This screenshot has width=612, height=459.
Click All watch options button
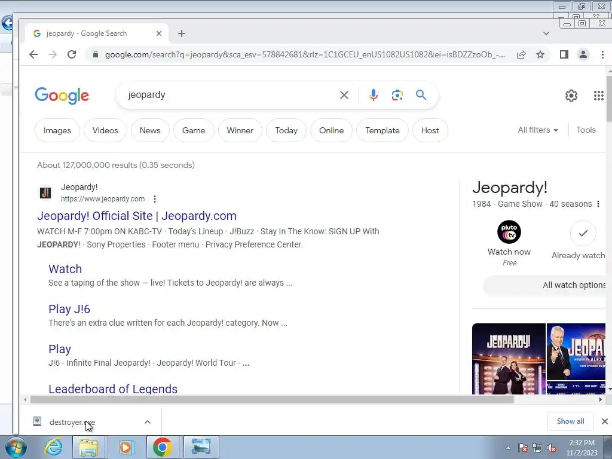pos(545,285)
